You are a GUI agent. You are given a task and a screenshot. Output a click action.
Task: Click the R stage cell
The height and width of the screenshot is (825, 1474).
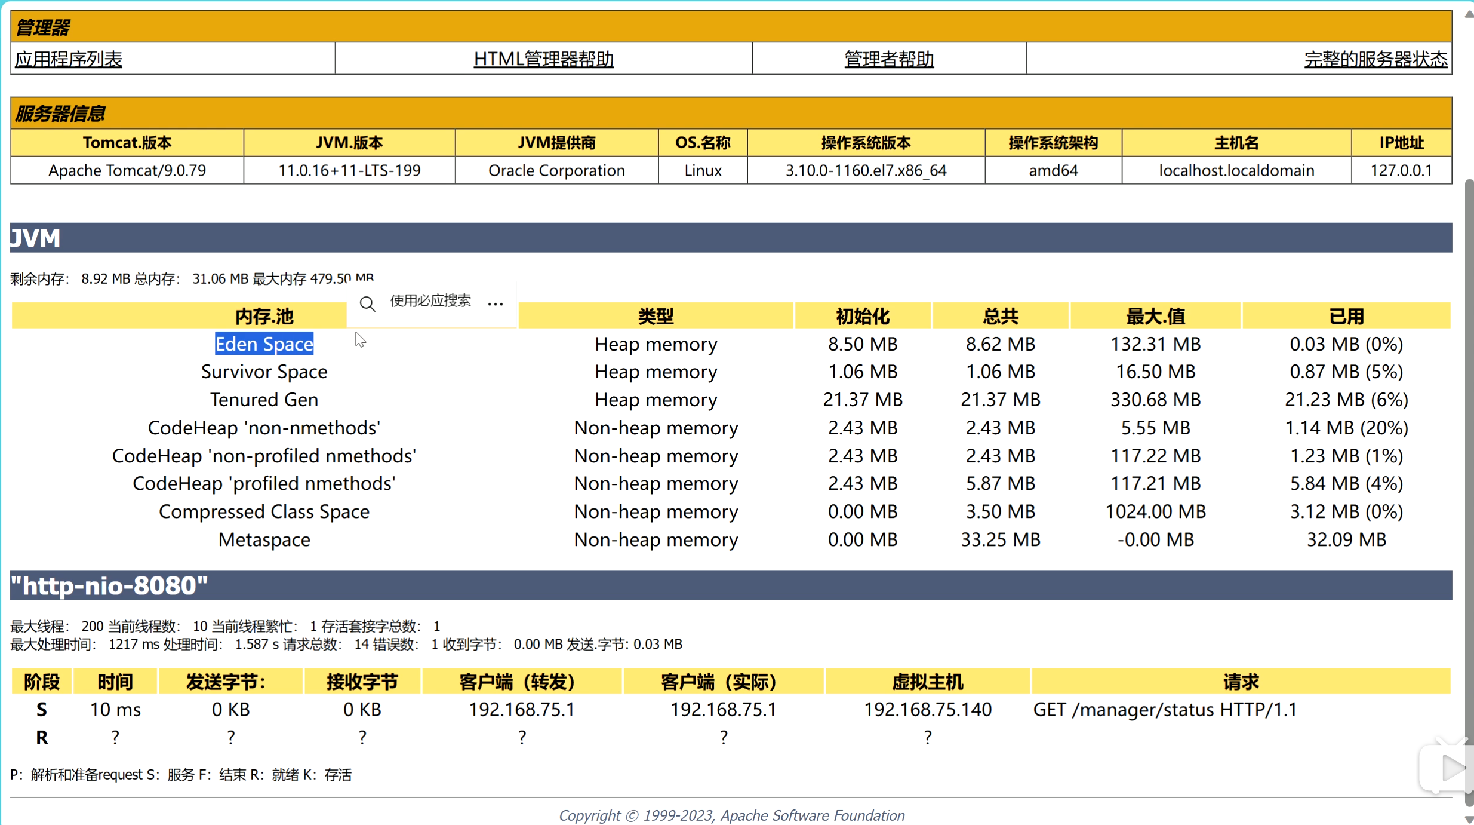point(41,737)
